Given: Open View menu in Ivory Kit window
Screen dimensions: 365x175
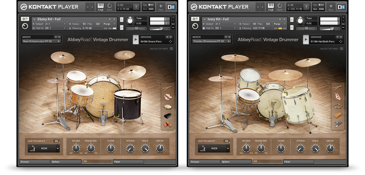Looking at the screenshot, I should 331,7.
